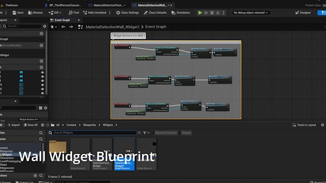Open the graph bookmarks dropdown
This screenshot has width=326, height=183.
tap(54, 27)
